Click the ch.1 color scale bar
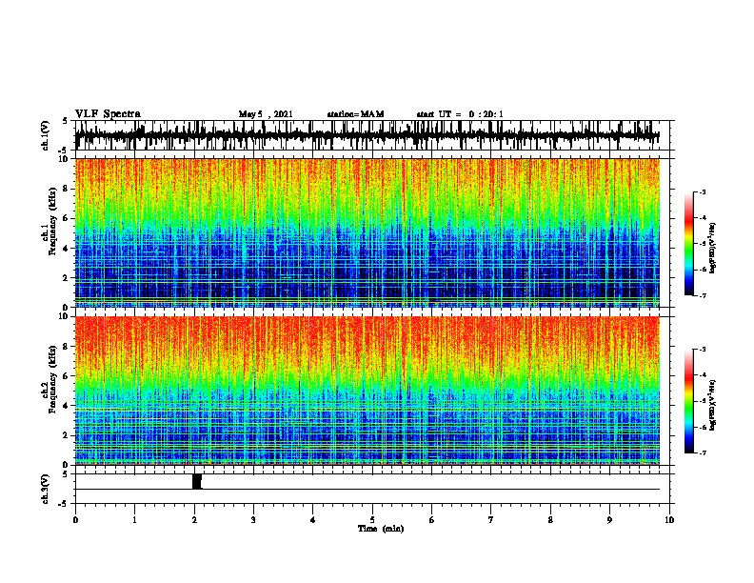This screenshot has height=583, width=754. pyautogui.click(x=689, y=244)
